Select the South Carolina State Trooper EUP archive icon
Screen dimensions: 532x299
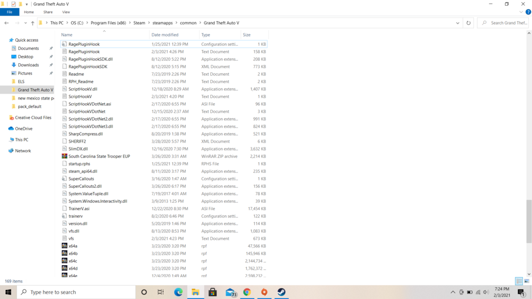(x=64, y=156)
